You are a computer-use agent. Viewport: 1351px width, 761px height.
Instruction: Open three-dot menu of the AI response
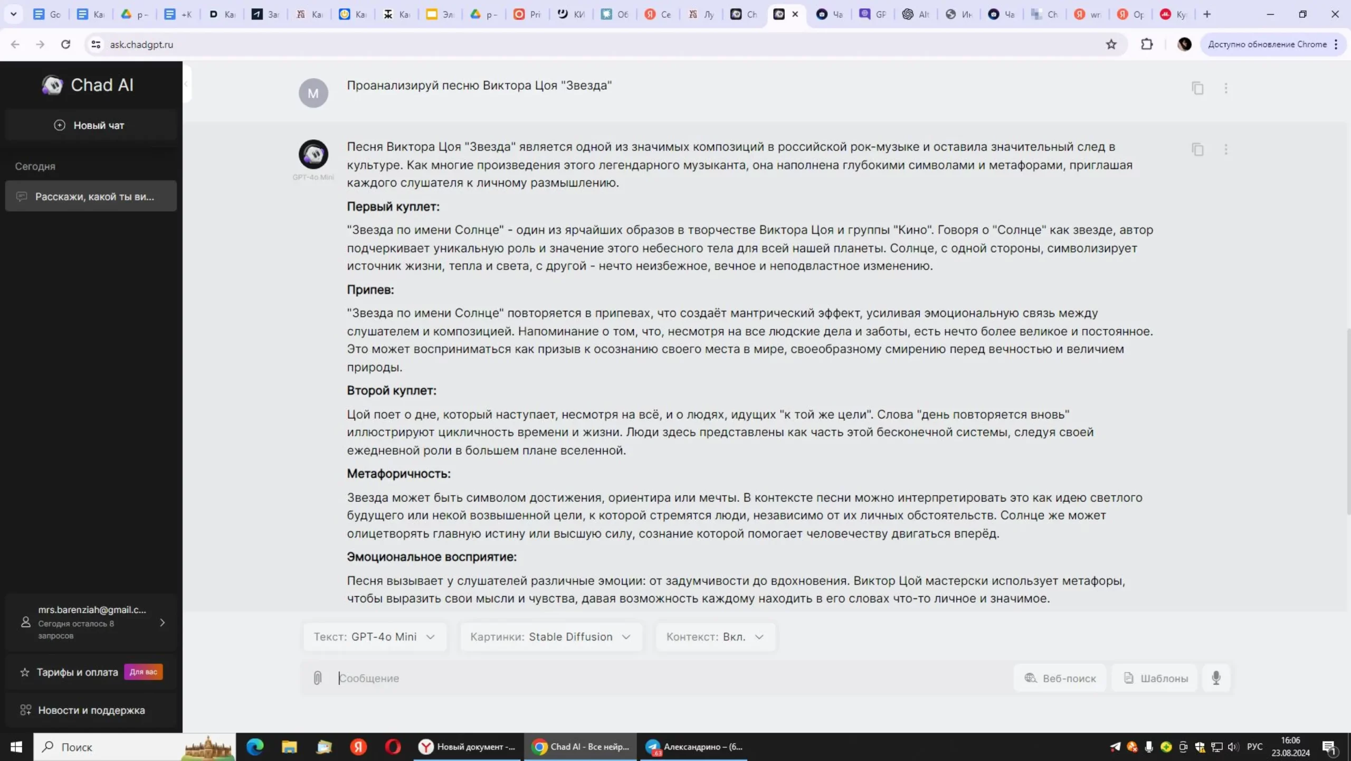1225,149
